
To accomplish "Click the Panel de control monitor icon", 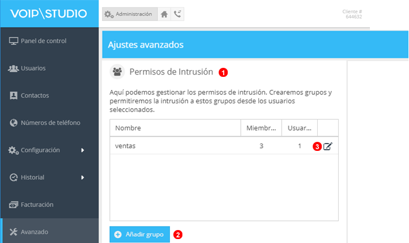I will (14, 41).
